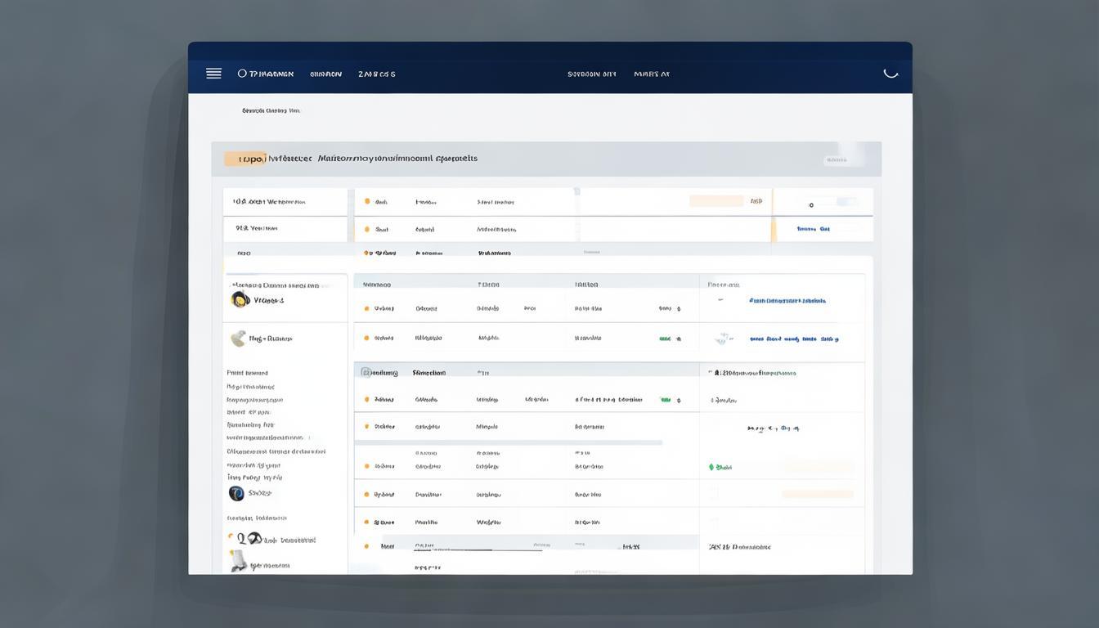The image size is (1099, 628).
Task: Select the yellow round avatar in the sidebar
Action: (x=240, y=299)
